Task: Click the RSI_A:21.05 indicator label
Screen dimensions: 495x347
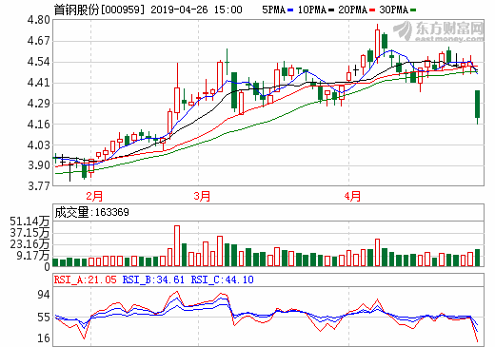Action: (x=86, y=280)
